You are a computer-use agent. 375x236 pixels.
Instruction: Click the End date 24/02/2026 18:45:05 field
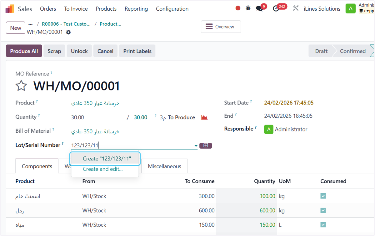[288, 116]
